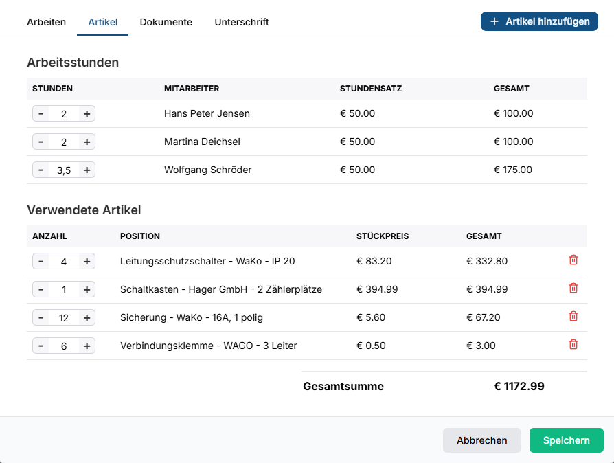Click the quantity field showing 12
The width and height of the screenshot is (614, 463).
pyautogui.click(x=64, y=318)
